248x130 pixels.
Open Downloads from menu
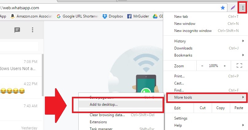[x=206, y=48]
